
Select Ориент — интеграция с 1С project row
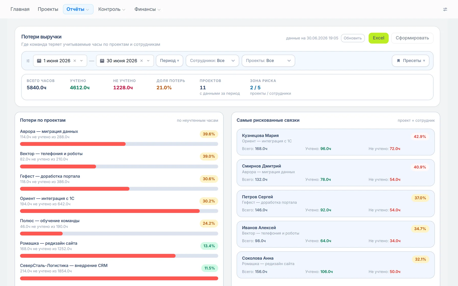pyautogui.click(x=119, y=205)
